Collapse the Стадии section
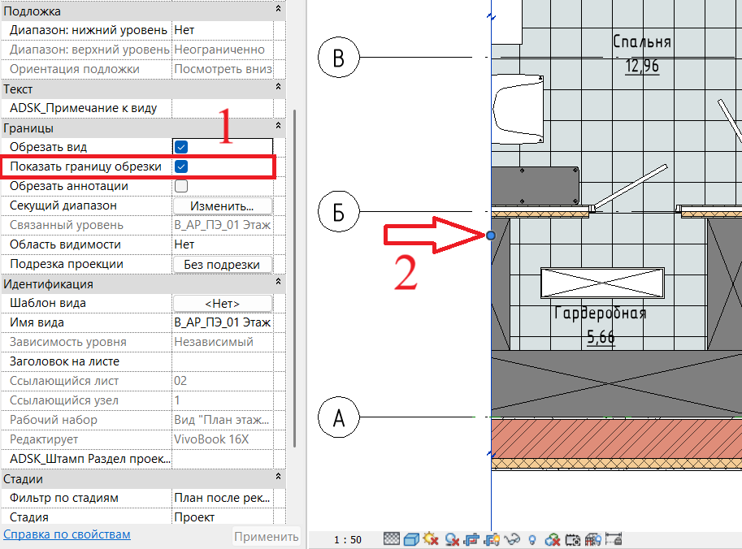 [x=278, y=476]
